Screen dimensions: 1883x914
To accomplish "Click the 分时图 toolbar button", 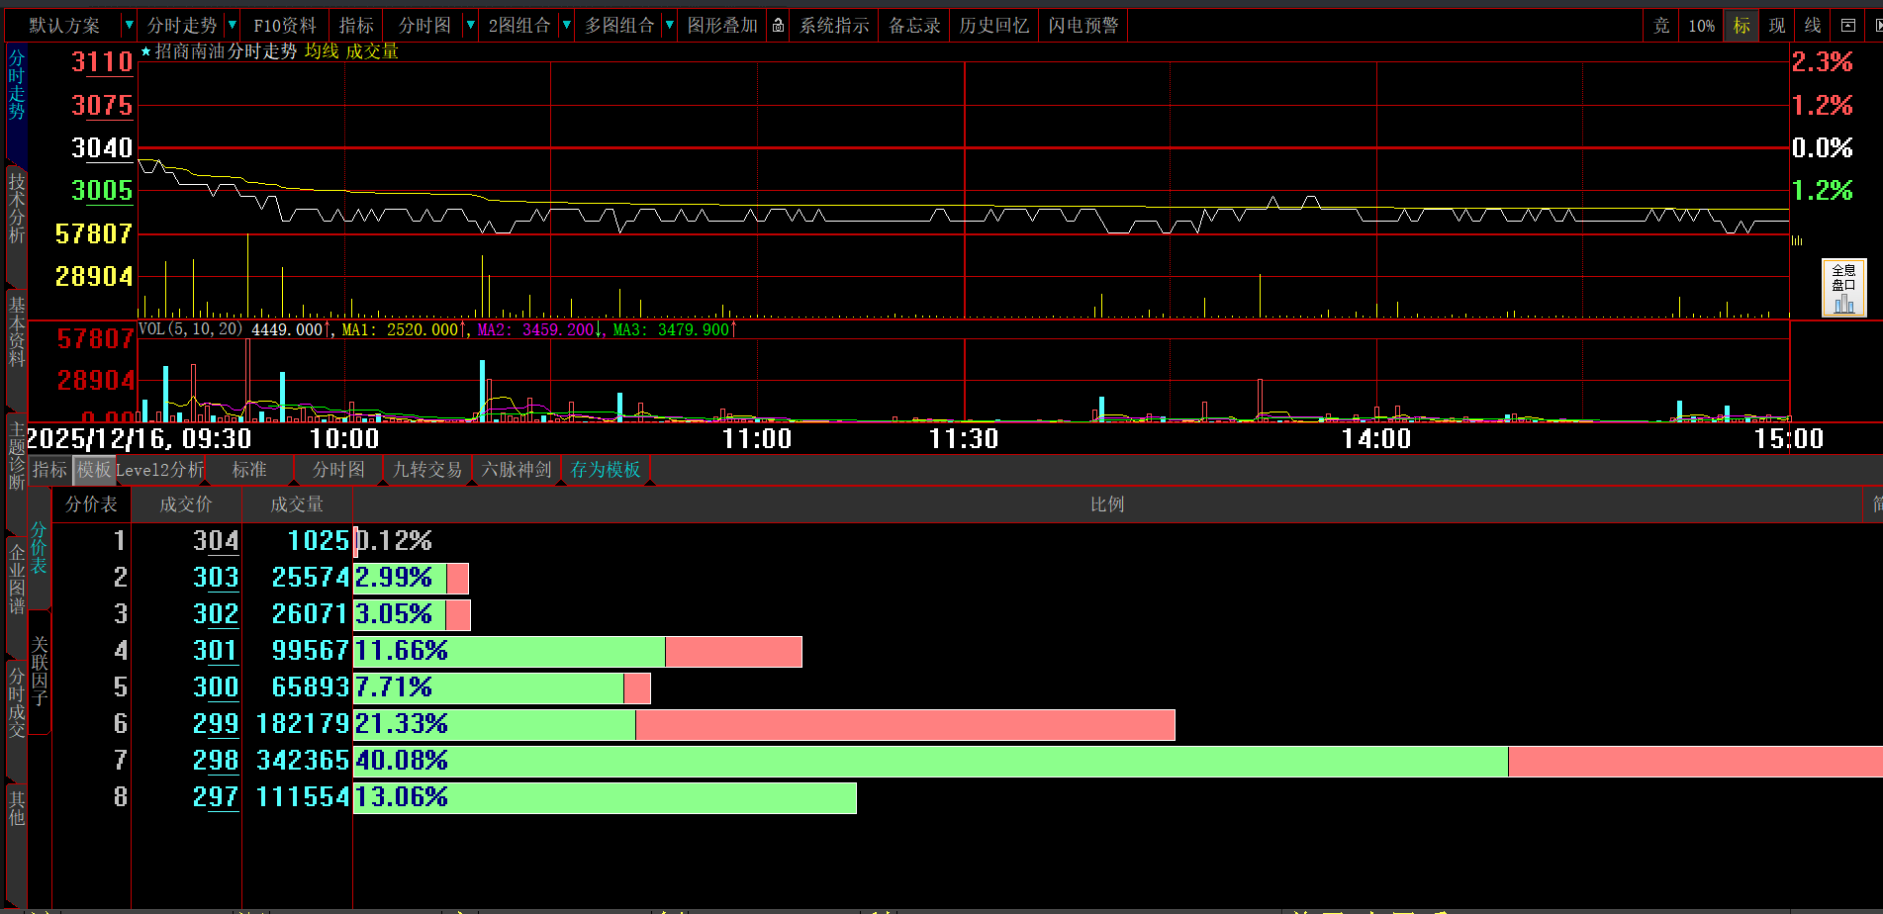I will [424, 26].
